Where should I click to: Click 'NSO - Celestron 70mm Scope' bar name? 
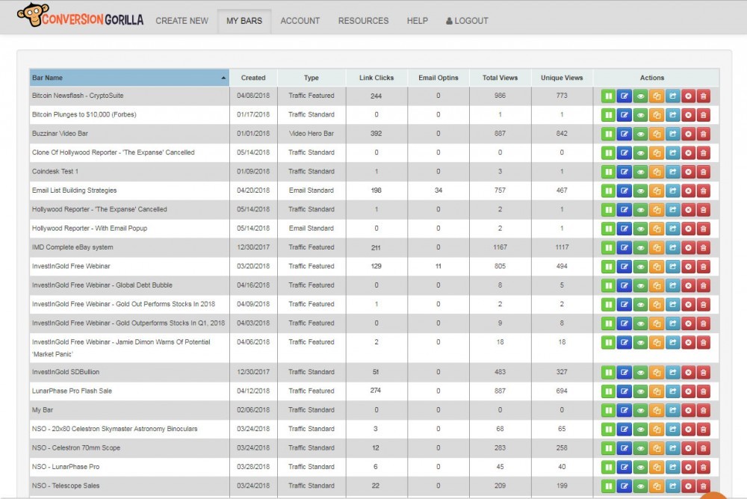pyautogui.click(x=76, y=448)
